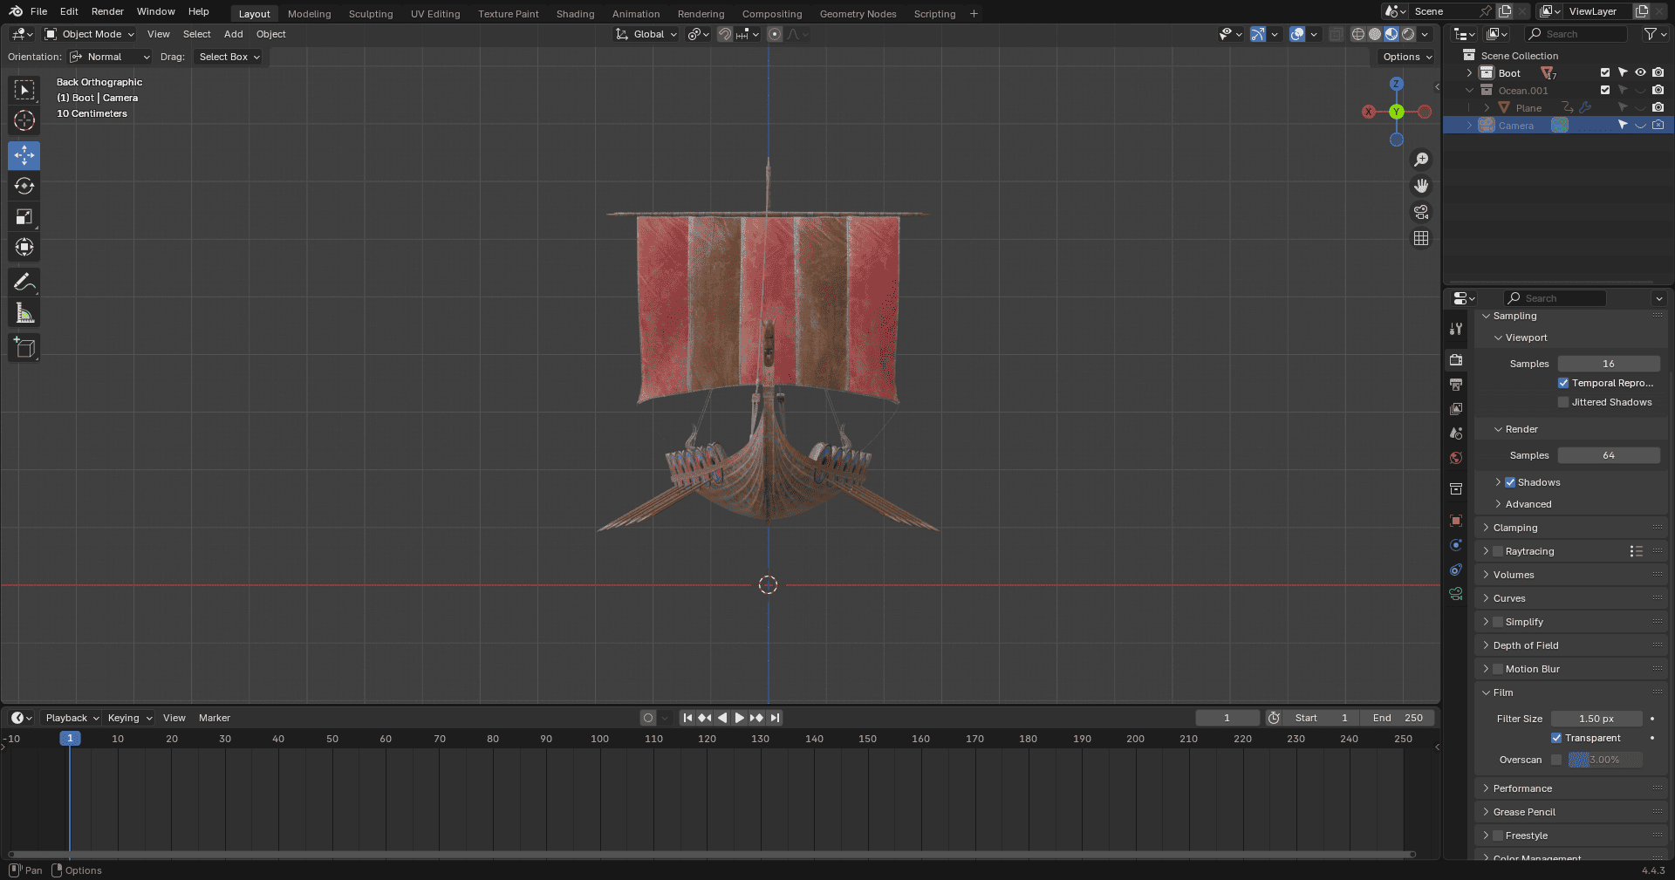Toggle camera view icon in viewport
This screenshot has width=1675, height=880.
coord(1421,212)
